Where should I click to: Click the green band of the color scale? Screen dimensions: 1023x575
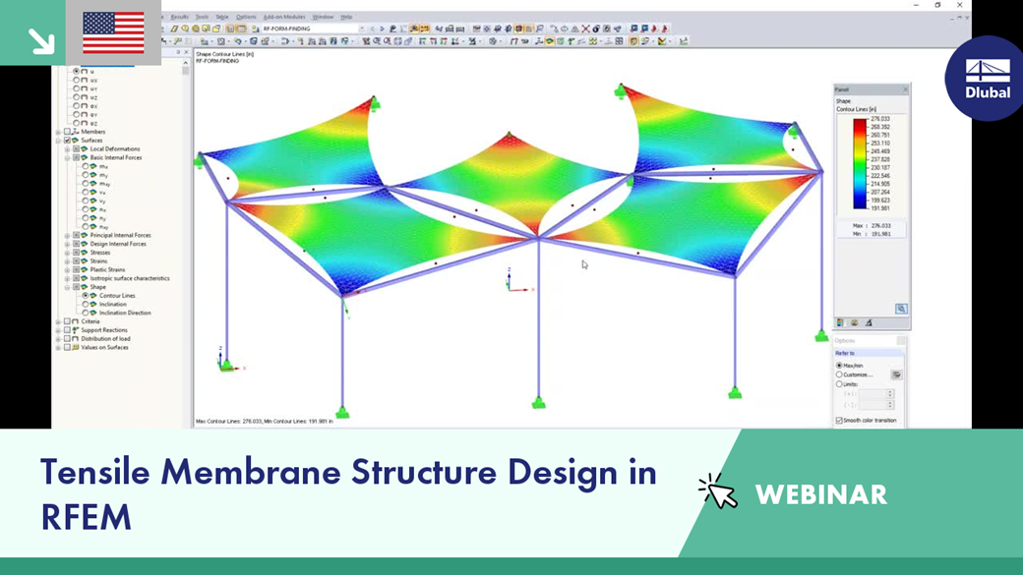click(x=860, y=163)
